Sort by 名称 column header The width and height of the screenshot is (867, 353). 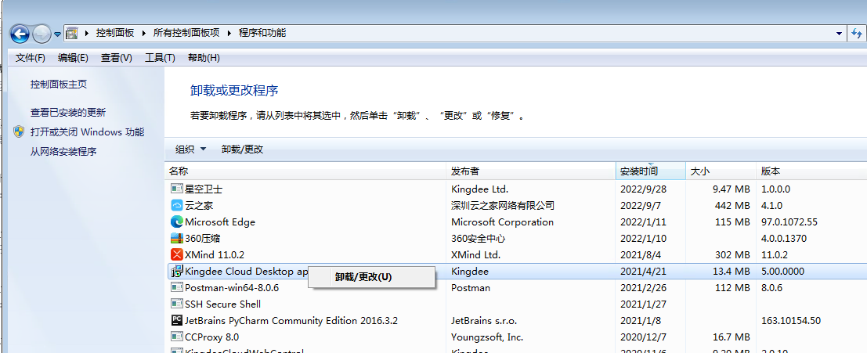click(305, 171)
